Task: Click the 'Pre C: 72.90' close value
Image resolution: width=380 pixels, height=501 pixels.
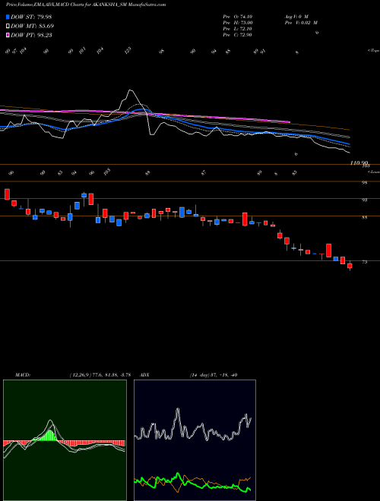Action: click(x=237, y=35)
